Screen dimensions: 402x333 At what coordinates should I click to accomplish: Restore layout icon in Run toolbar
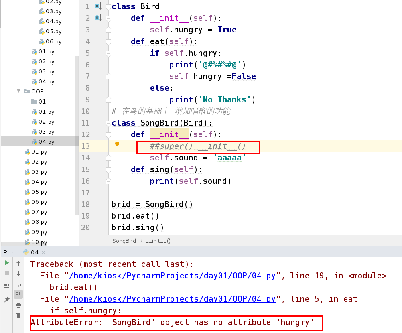click(x=7, y=286)
